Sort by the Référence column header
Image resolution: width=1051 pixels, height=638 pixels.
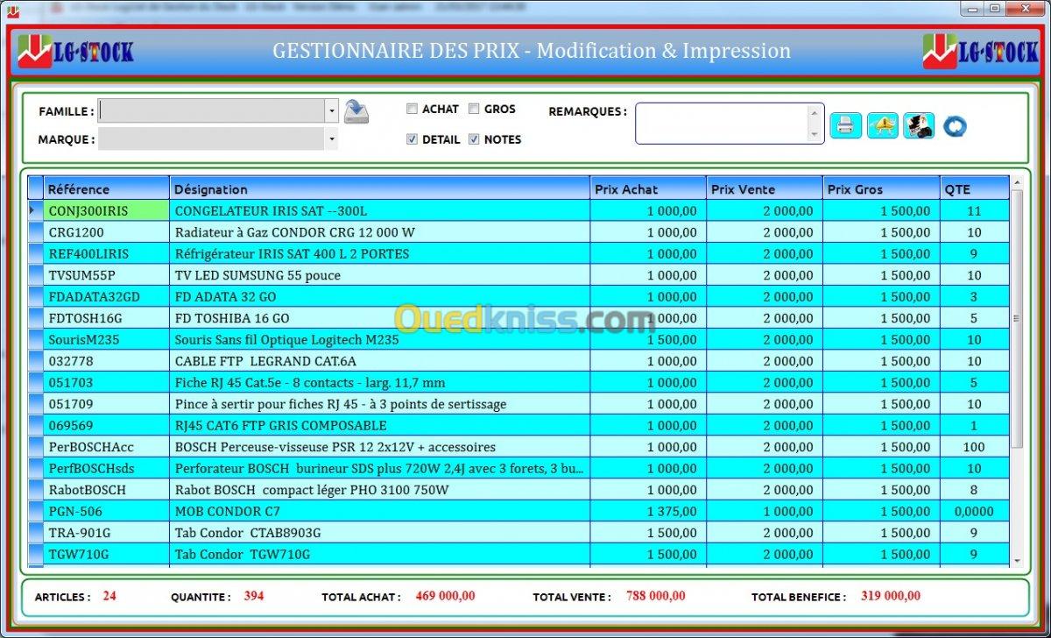point(106,188)
